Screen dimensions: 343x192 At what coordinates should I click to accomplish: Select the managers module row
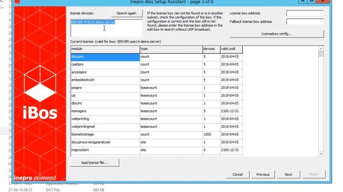tap(156, 111)
